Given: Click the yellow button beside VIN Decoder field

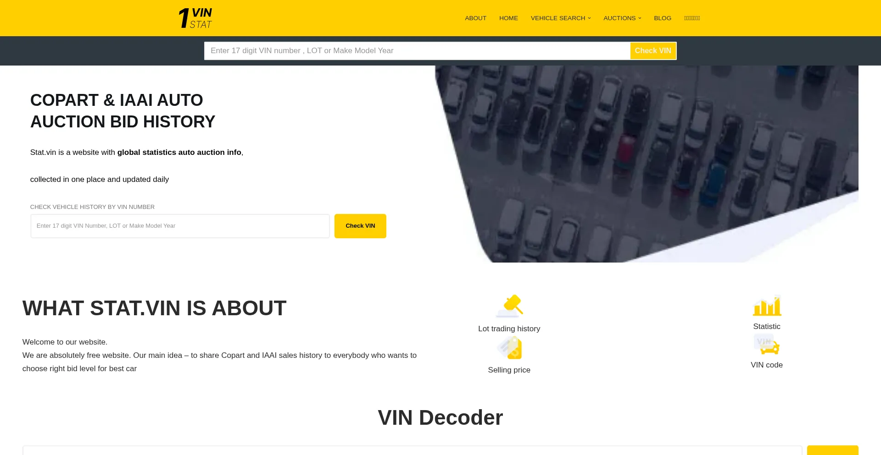Looking at the screenshot, I should (832, 450).
